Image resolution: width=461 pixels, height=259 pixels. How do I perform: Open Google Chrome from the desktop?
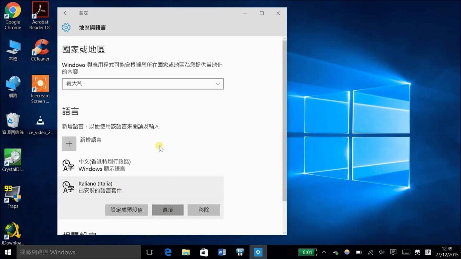(x=13, y=12)
